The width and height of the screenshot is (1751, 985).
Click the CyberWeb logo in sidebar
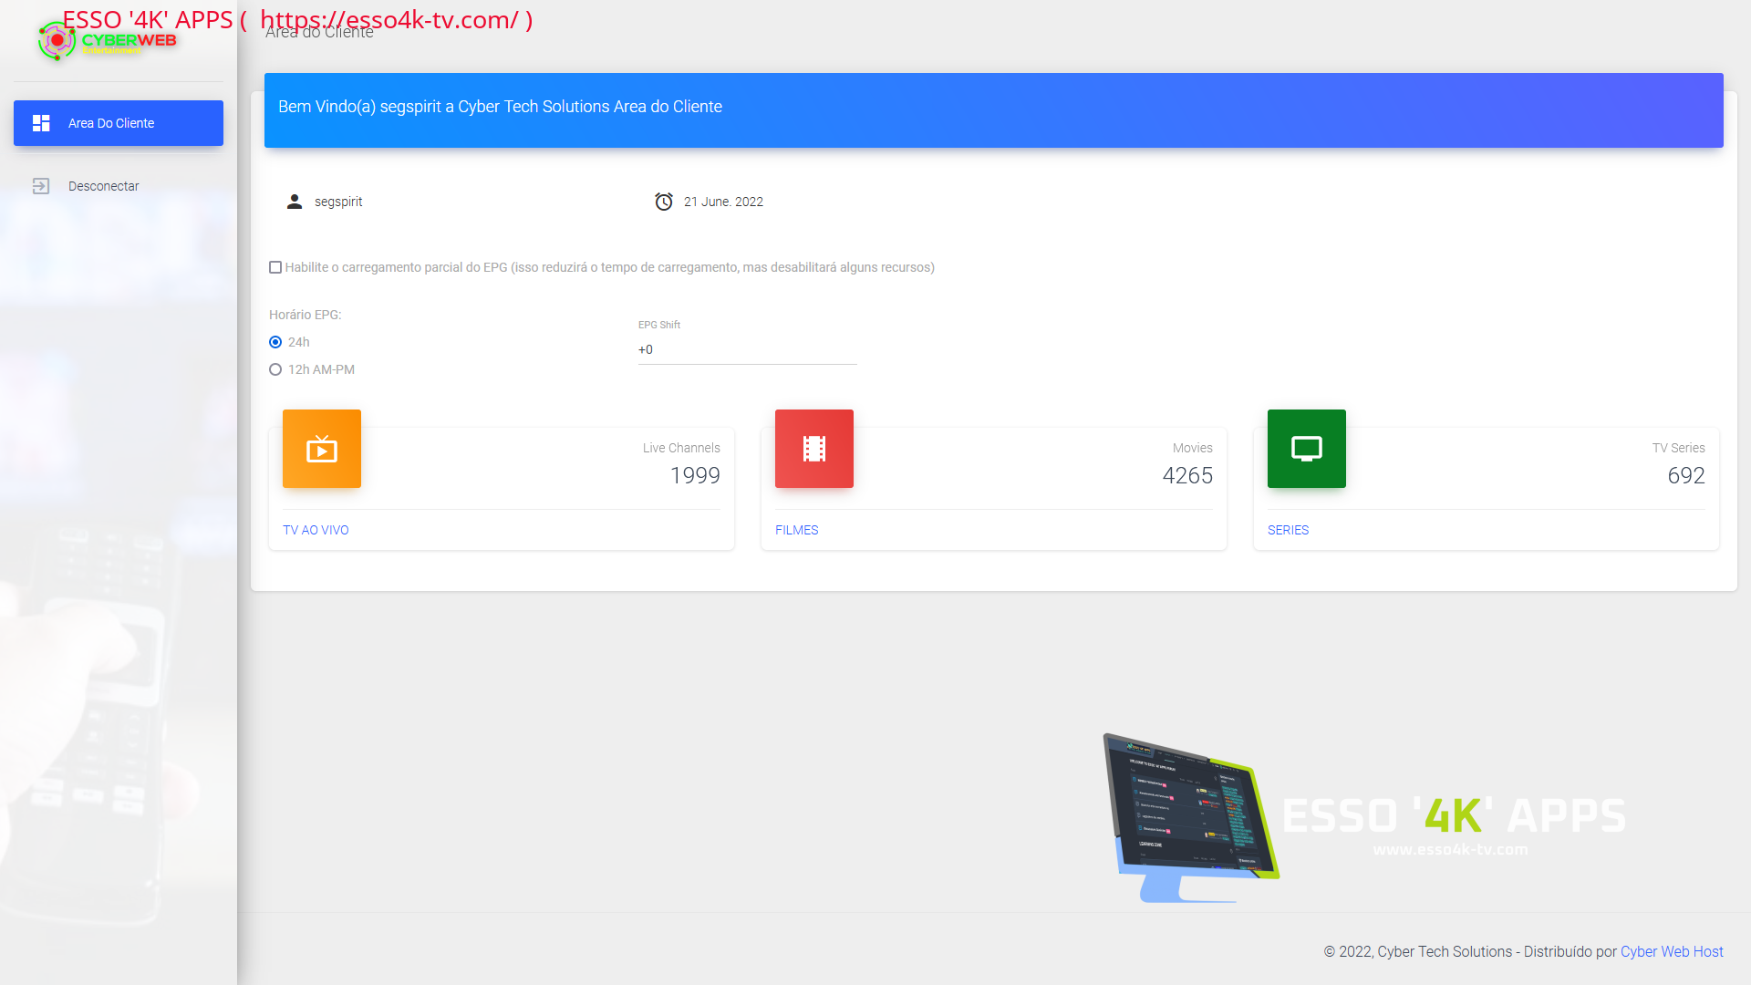(108, 42)
